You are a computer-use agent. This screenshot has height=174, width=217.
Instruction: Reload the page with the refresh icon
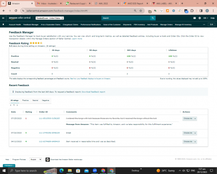16,11
